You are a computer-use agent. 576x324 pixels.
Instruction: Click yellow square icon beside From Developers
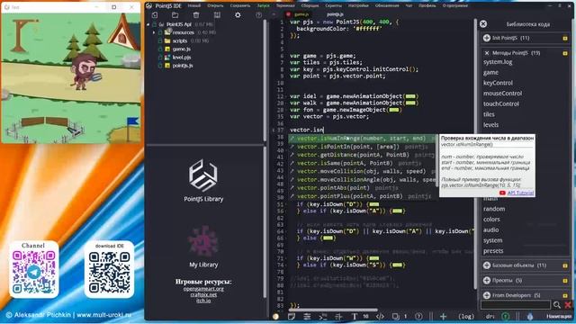(x=565, y=295)
